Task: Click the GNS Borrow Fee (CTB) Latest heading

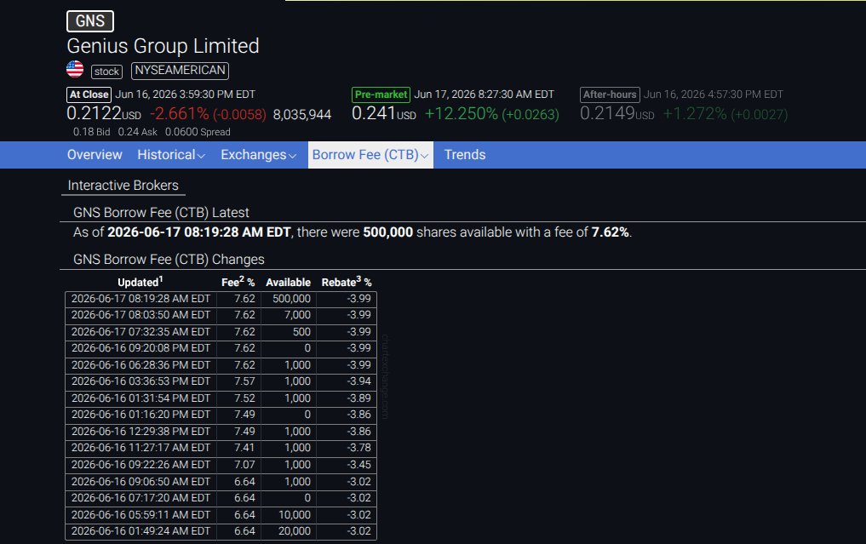Action: pos(161,213)
